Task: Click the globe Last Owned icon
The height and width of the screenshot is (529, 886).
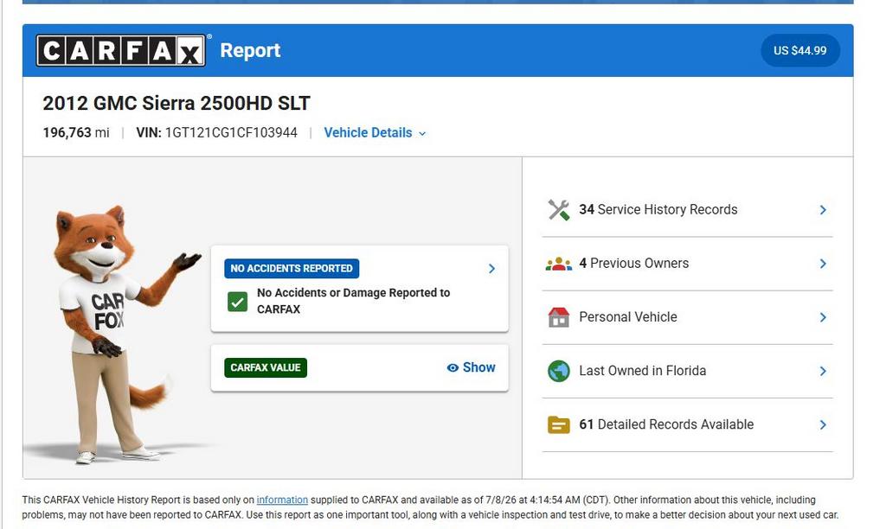Action: tap(558, 371)
